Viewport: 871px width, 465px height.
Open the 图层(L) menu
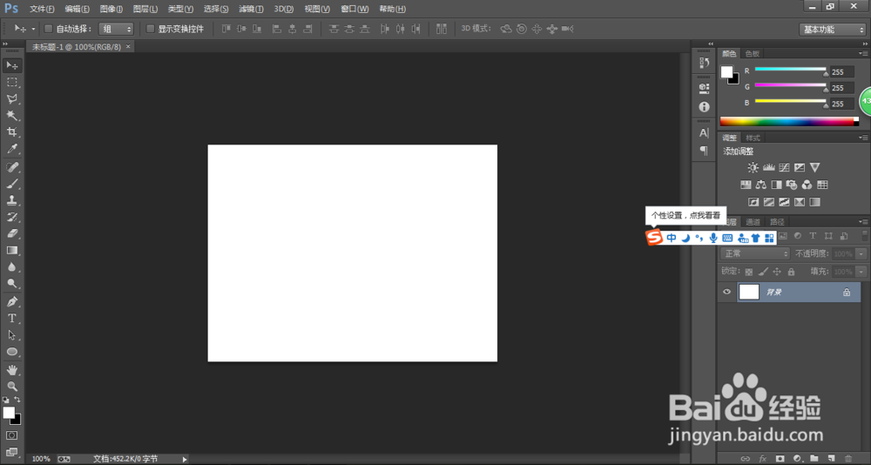pyautogui.click(x=145, y=9)
